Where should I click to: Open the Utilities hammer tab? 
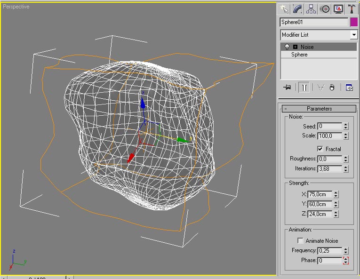(352, 8)
